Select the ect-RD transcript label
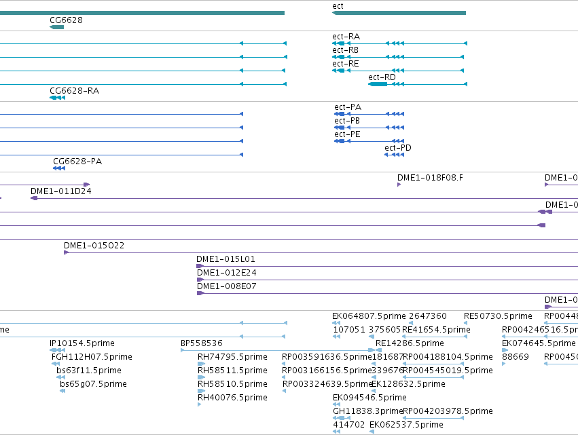This screenshot has width=578, height=435. pos(382,77)
